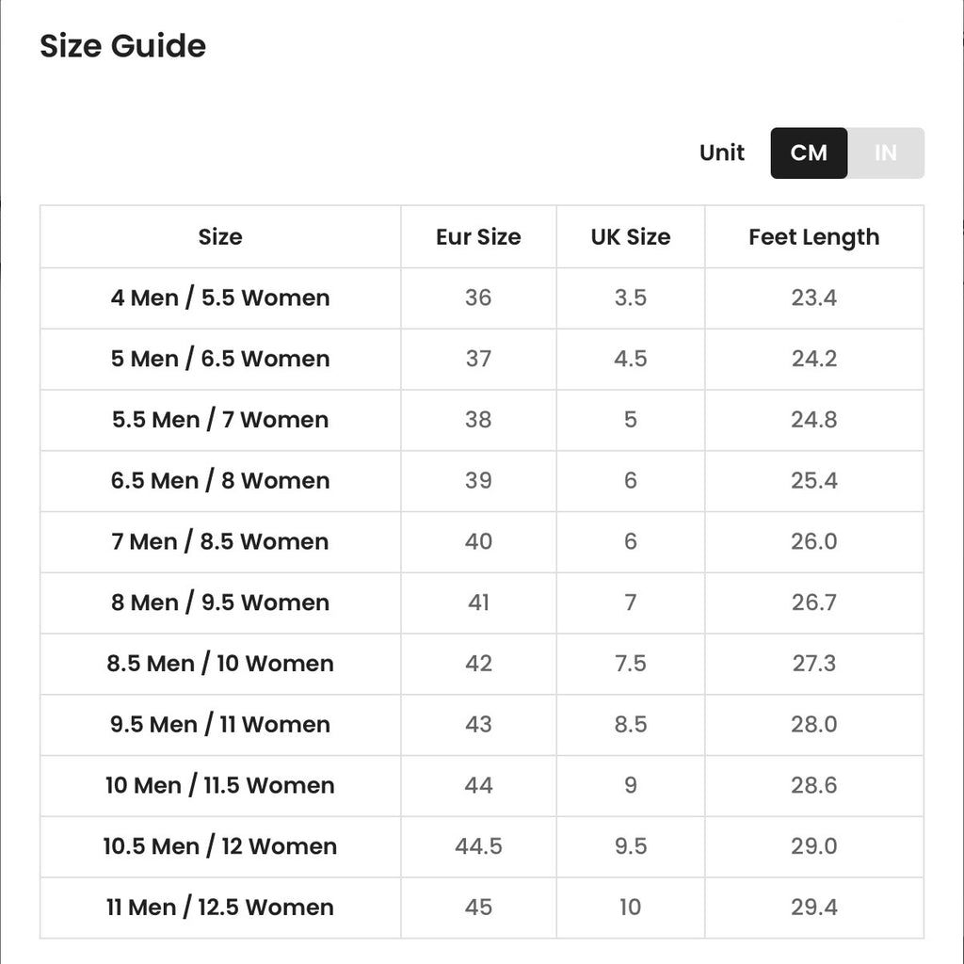964x964 pixels.
Task: Select the 10.5 Men / 12 Women row
Action: click(x=482, y=846)
